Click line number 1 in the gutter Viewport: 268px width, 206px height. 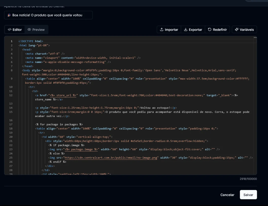(x=12, y=41)
